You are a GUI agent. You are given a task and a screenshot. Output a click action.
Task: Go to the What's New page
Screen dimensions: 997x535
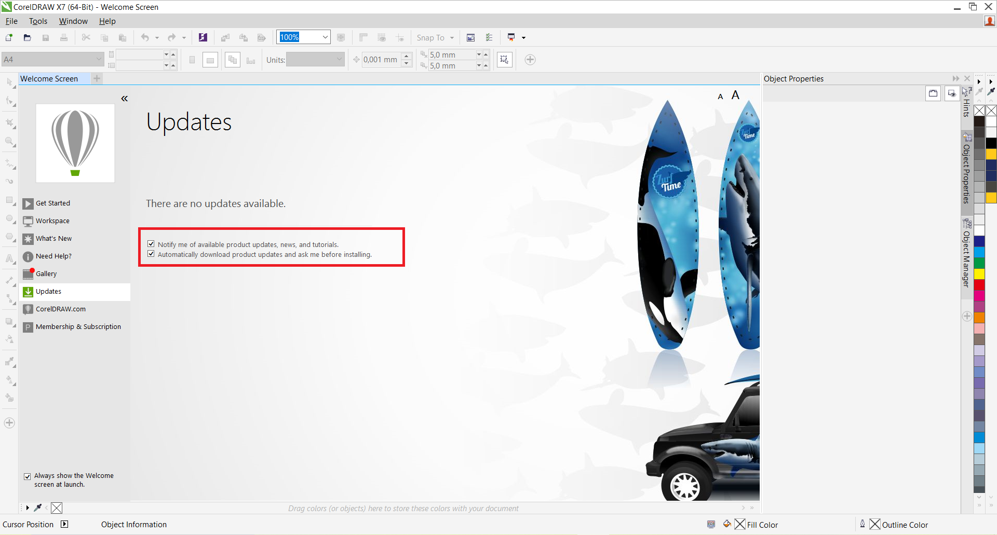[53, 238]
